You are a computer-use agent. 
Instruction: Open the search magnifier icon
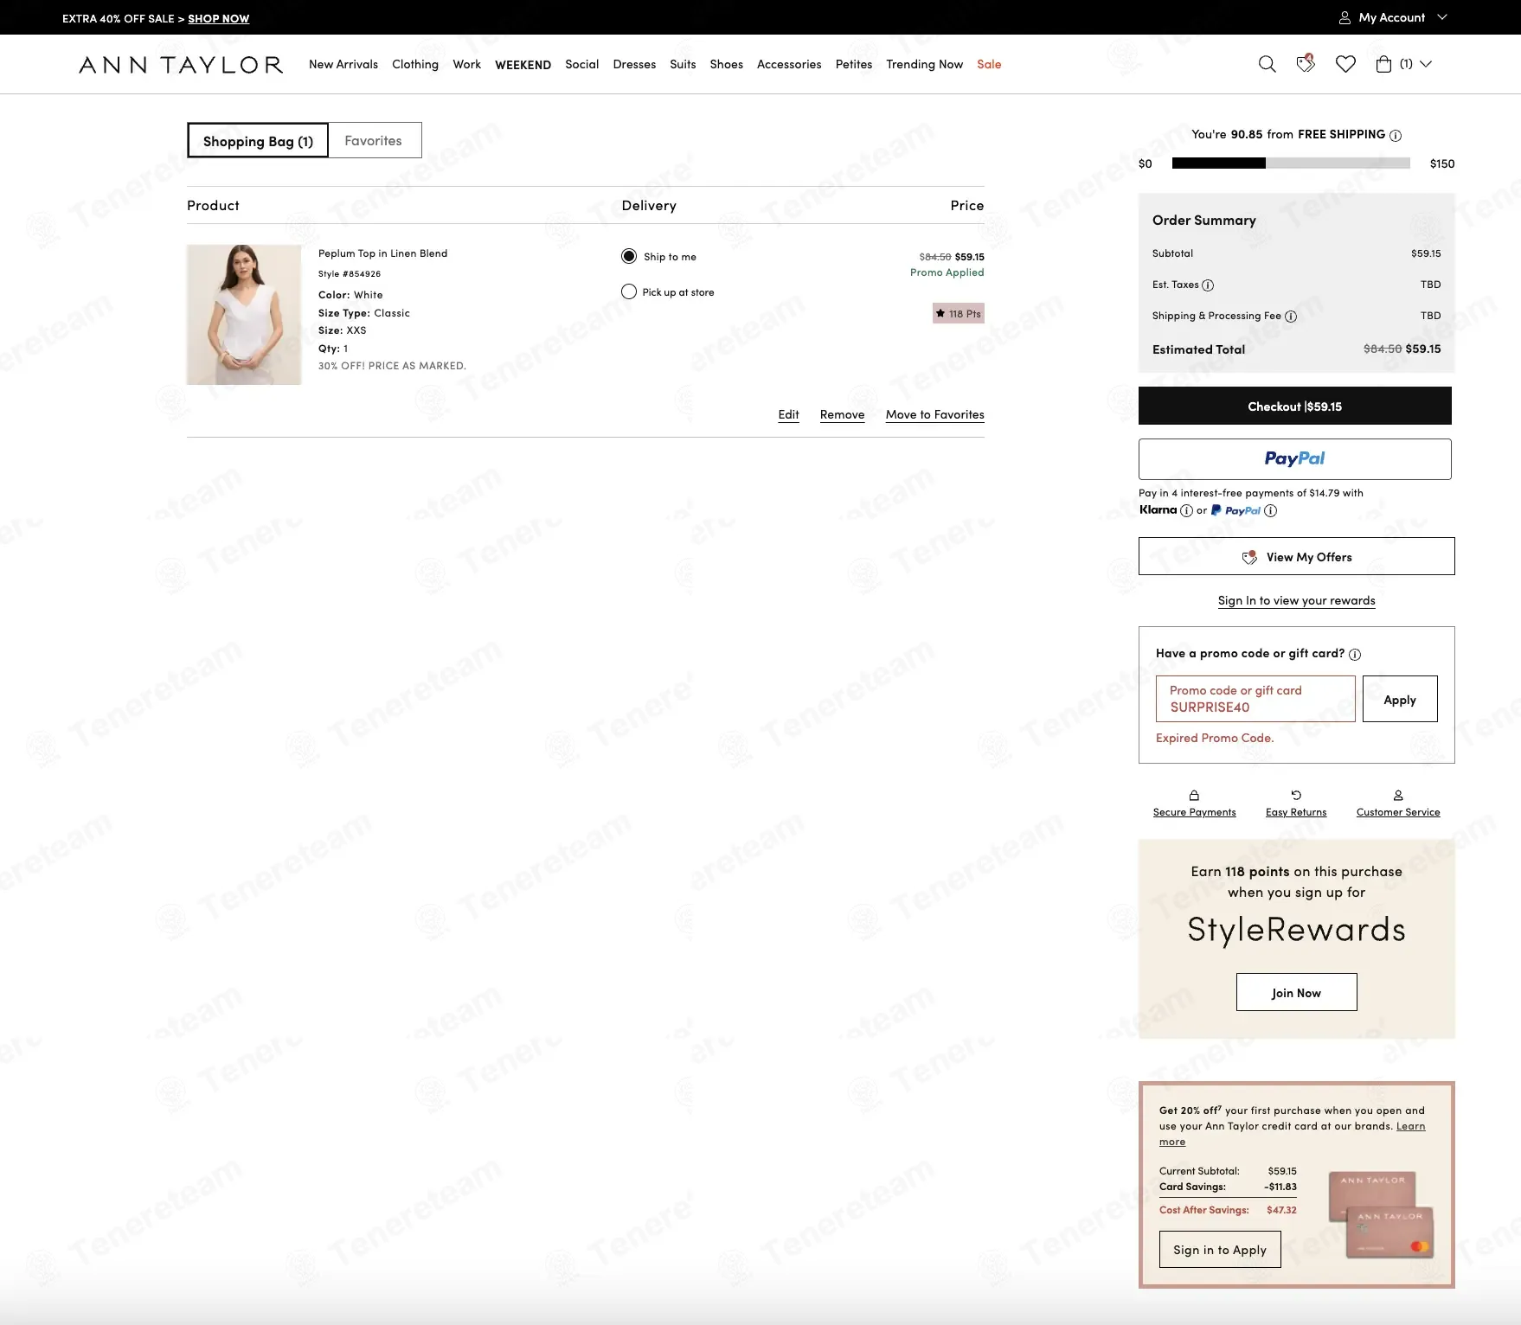pyautogui.click(x=1267, y=64)
